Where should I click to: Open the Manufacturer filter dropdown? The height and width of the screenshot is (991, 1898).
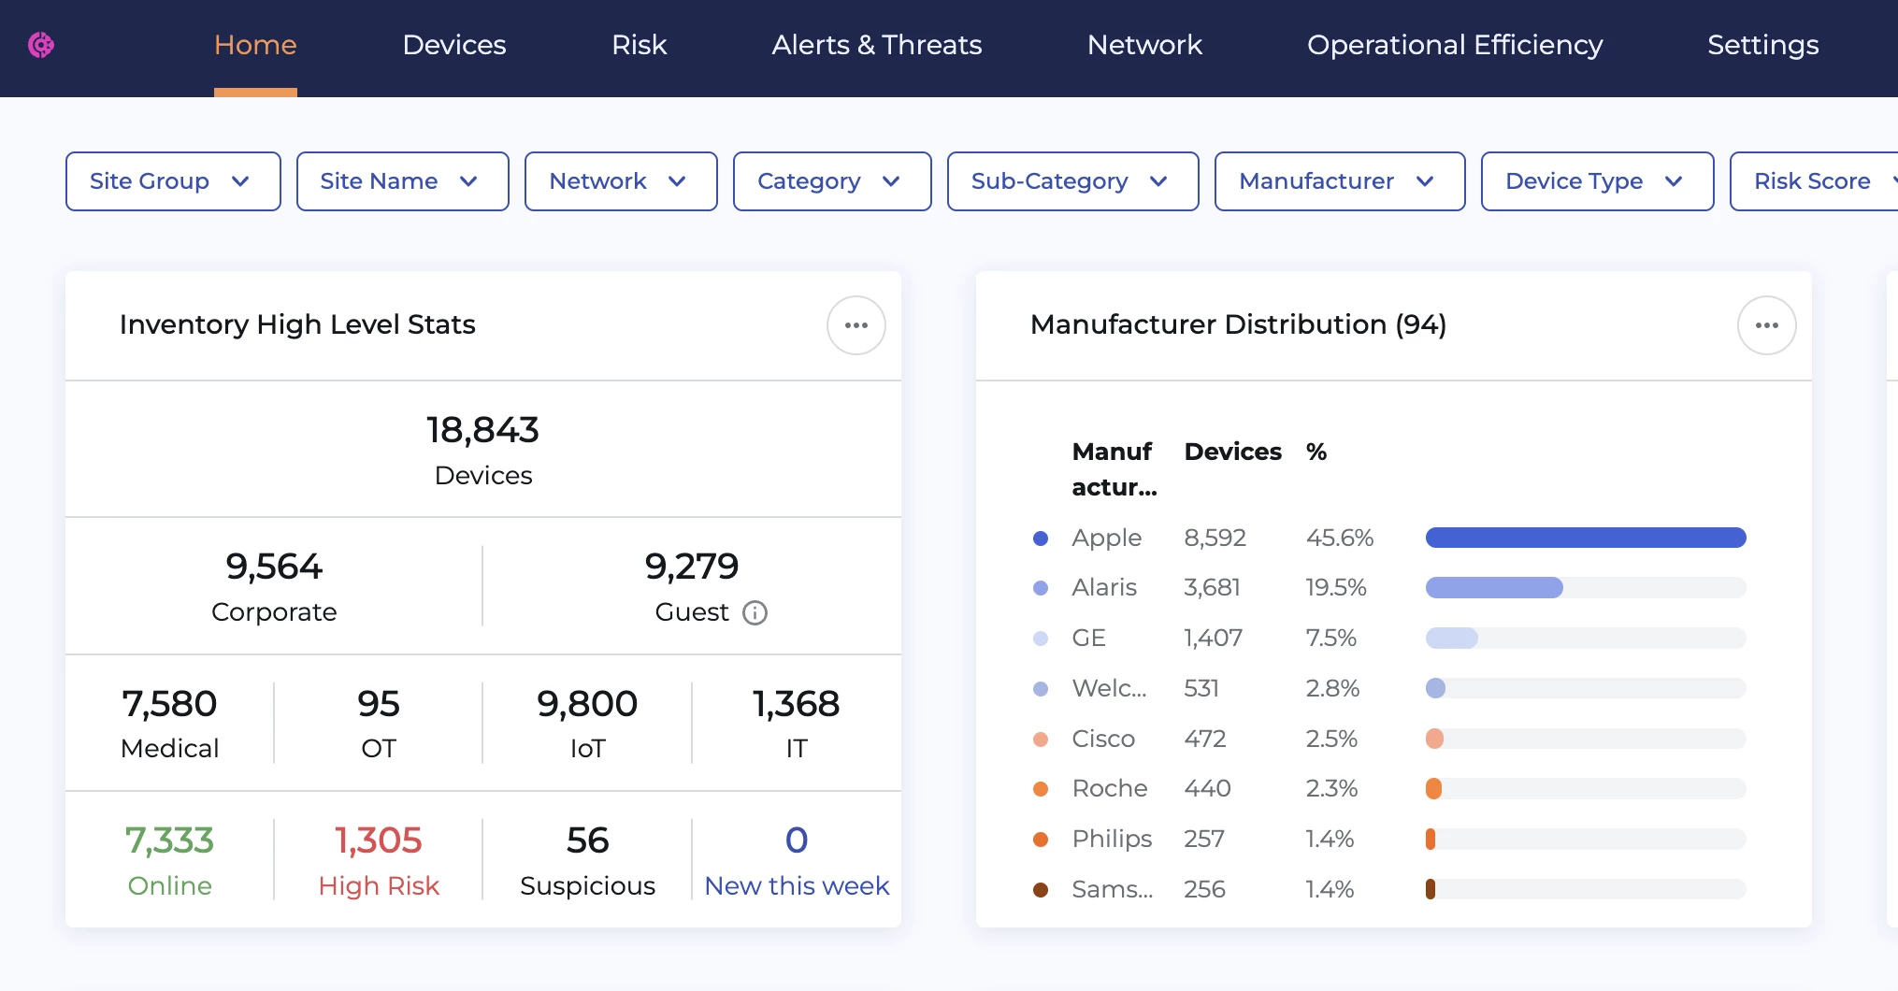tap(1339, 181)
